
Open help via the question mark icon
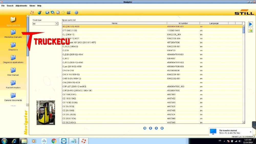tap(76, 12)
